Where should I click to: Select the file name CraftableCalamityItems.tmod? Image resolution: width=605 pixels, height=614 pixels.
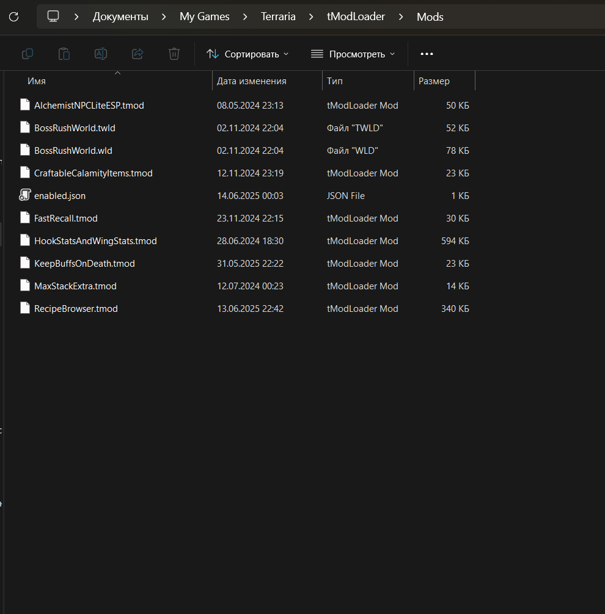[94, 173]
